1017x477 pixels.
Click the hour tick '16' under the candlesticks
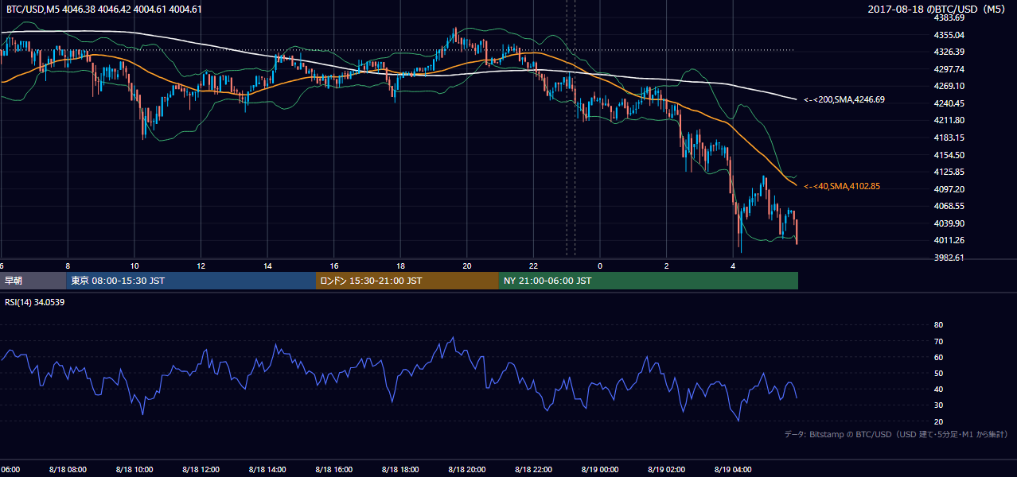pyautogui.click(x=333, y=266)
